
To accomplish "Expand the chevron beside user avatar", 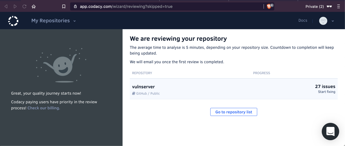I will coord(333,21).
